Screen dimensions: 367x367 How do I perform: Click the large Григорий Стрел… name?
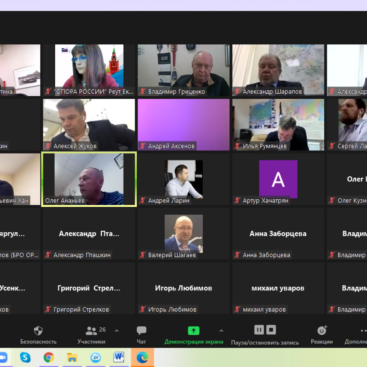[89, 288]
